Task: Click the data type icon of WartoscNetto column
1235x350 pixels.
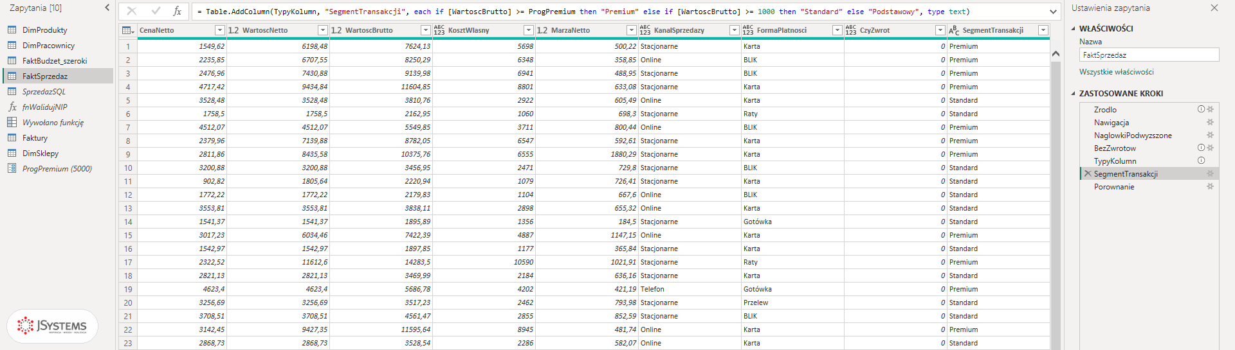Action: tap(233, 30)
